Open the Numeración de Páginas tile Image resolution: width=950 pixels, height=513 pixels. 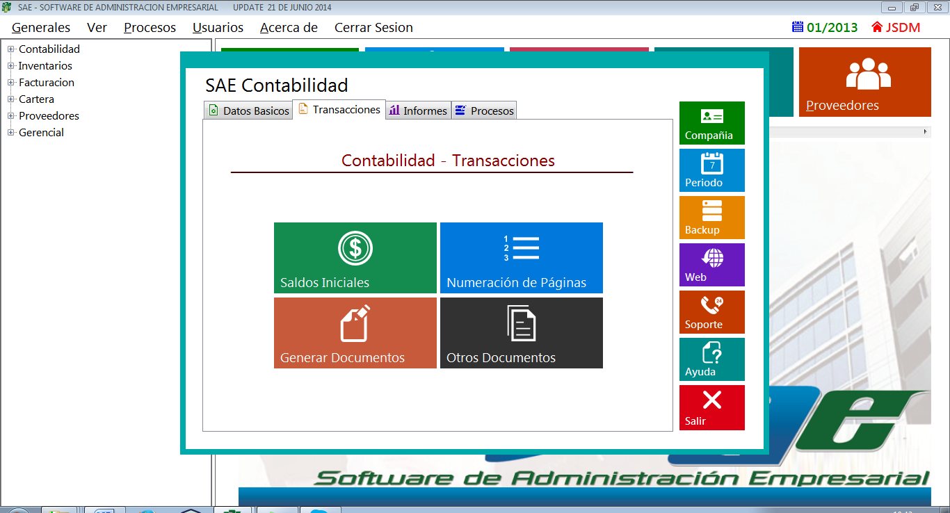[522, 257]
